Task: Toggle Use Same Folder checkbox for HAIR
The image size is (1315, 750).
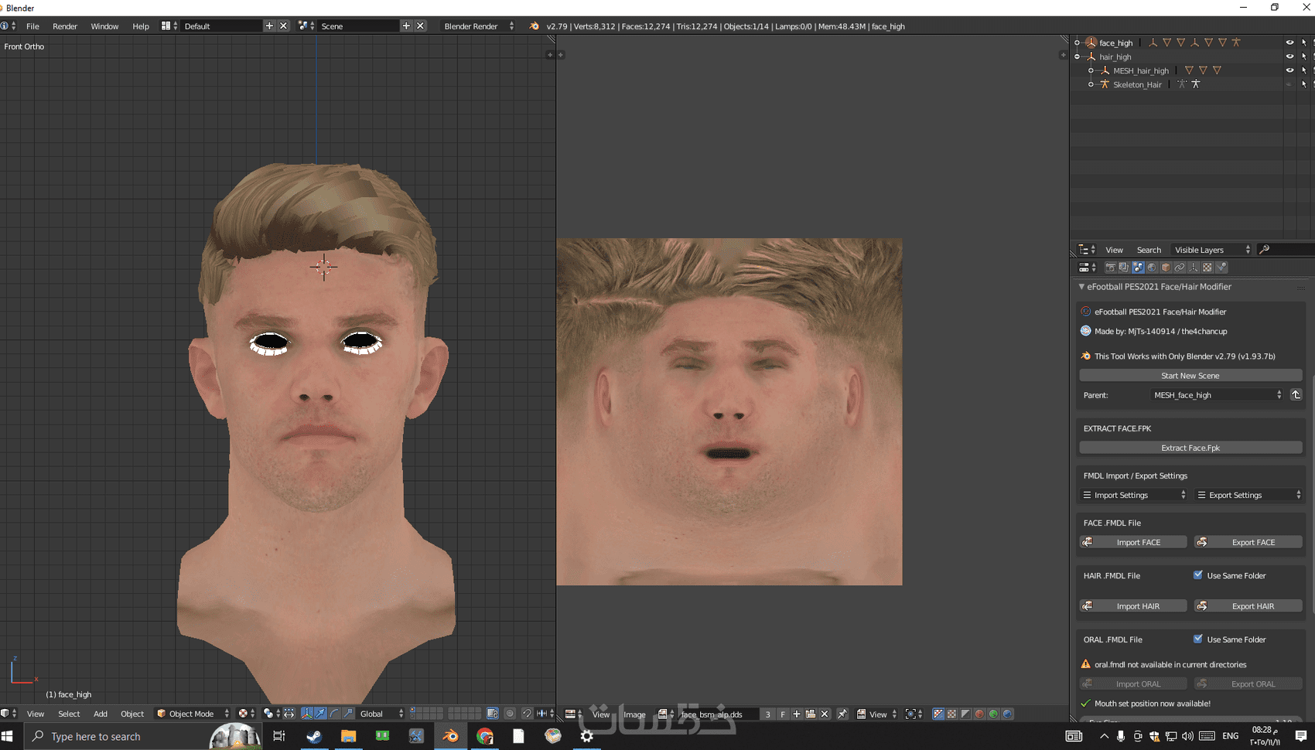Action: (1198, 575)
